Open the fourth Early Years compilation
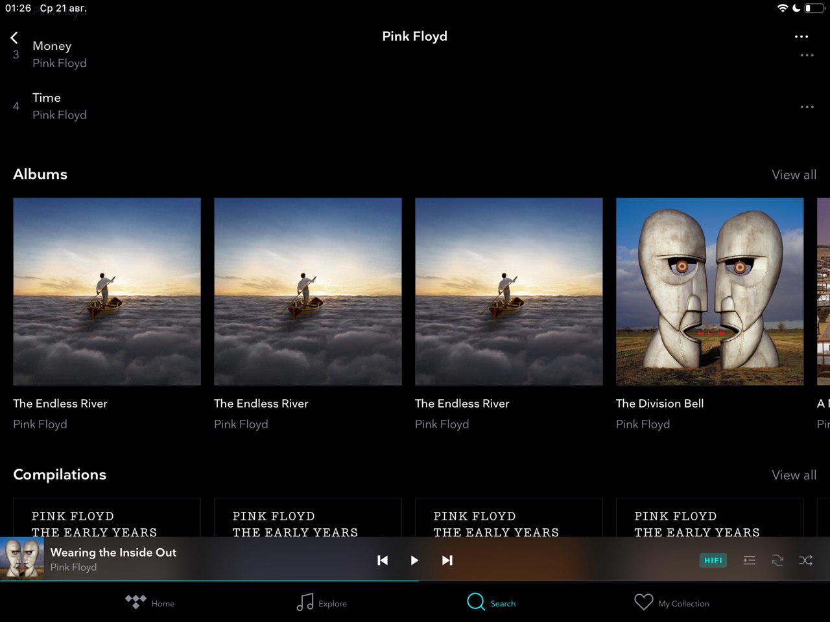 click(710, 518)
